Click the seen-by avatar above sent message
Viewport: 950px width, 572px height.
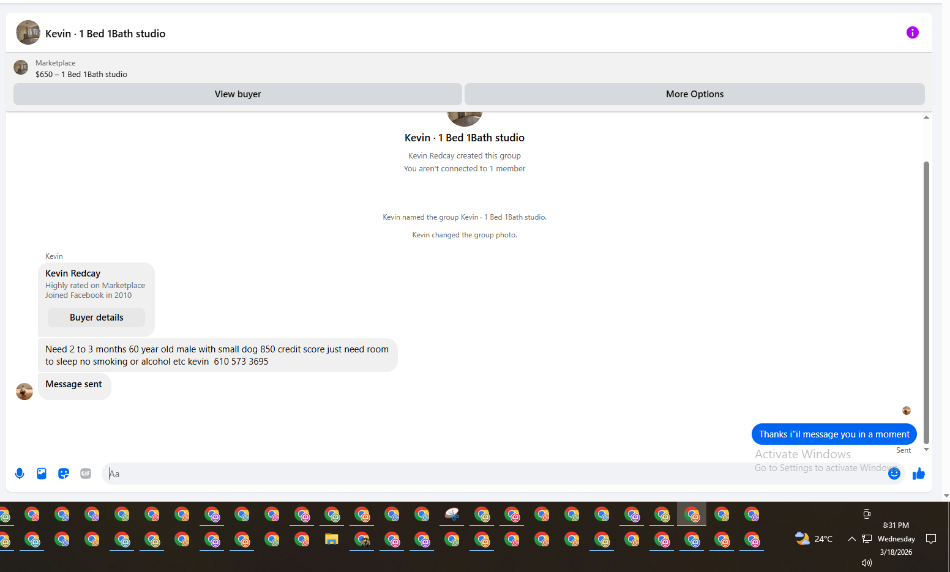tap(907, 410)
